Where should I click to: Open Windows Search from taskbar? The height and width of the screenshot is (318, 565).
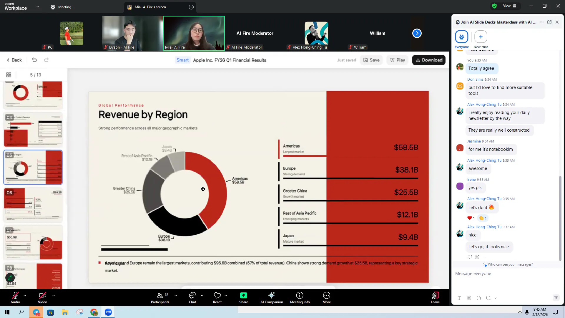21,312
